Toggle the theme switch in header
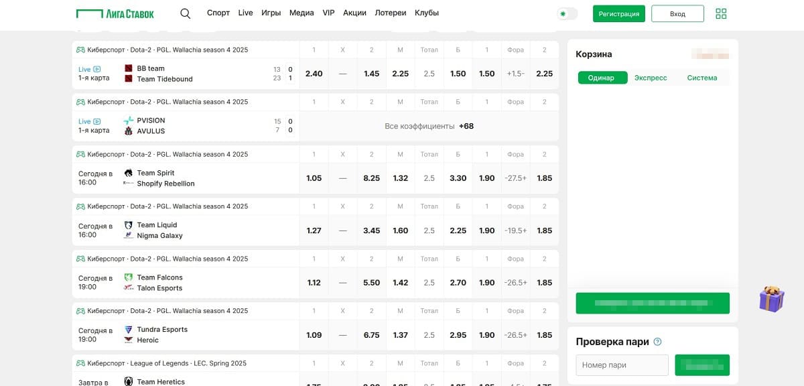Image resolution: width=804 pixels, height=386 pixels. 567,13
